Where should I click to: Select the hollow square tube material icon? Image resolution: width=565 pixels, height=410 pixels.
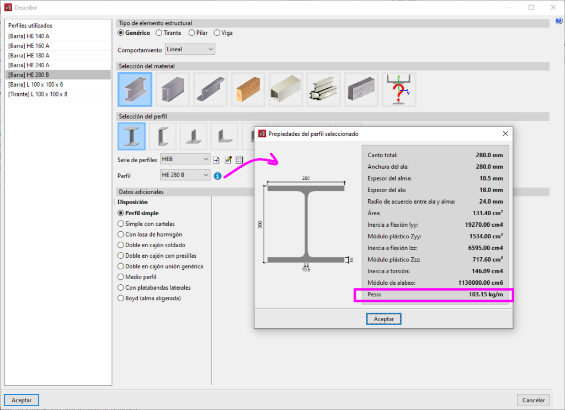pos(286,89)
